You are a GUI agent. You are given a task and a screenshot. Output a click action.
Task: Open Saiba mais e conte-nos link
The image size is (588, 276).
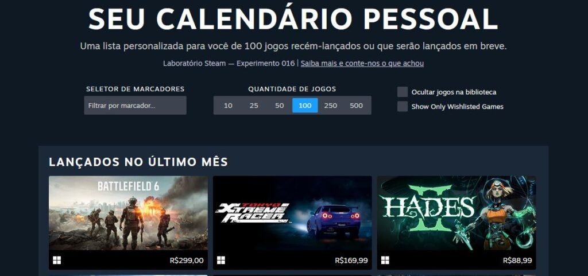tap(362, 63)
